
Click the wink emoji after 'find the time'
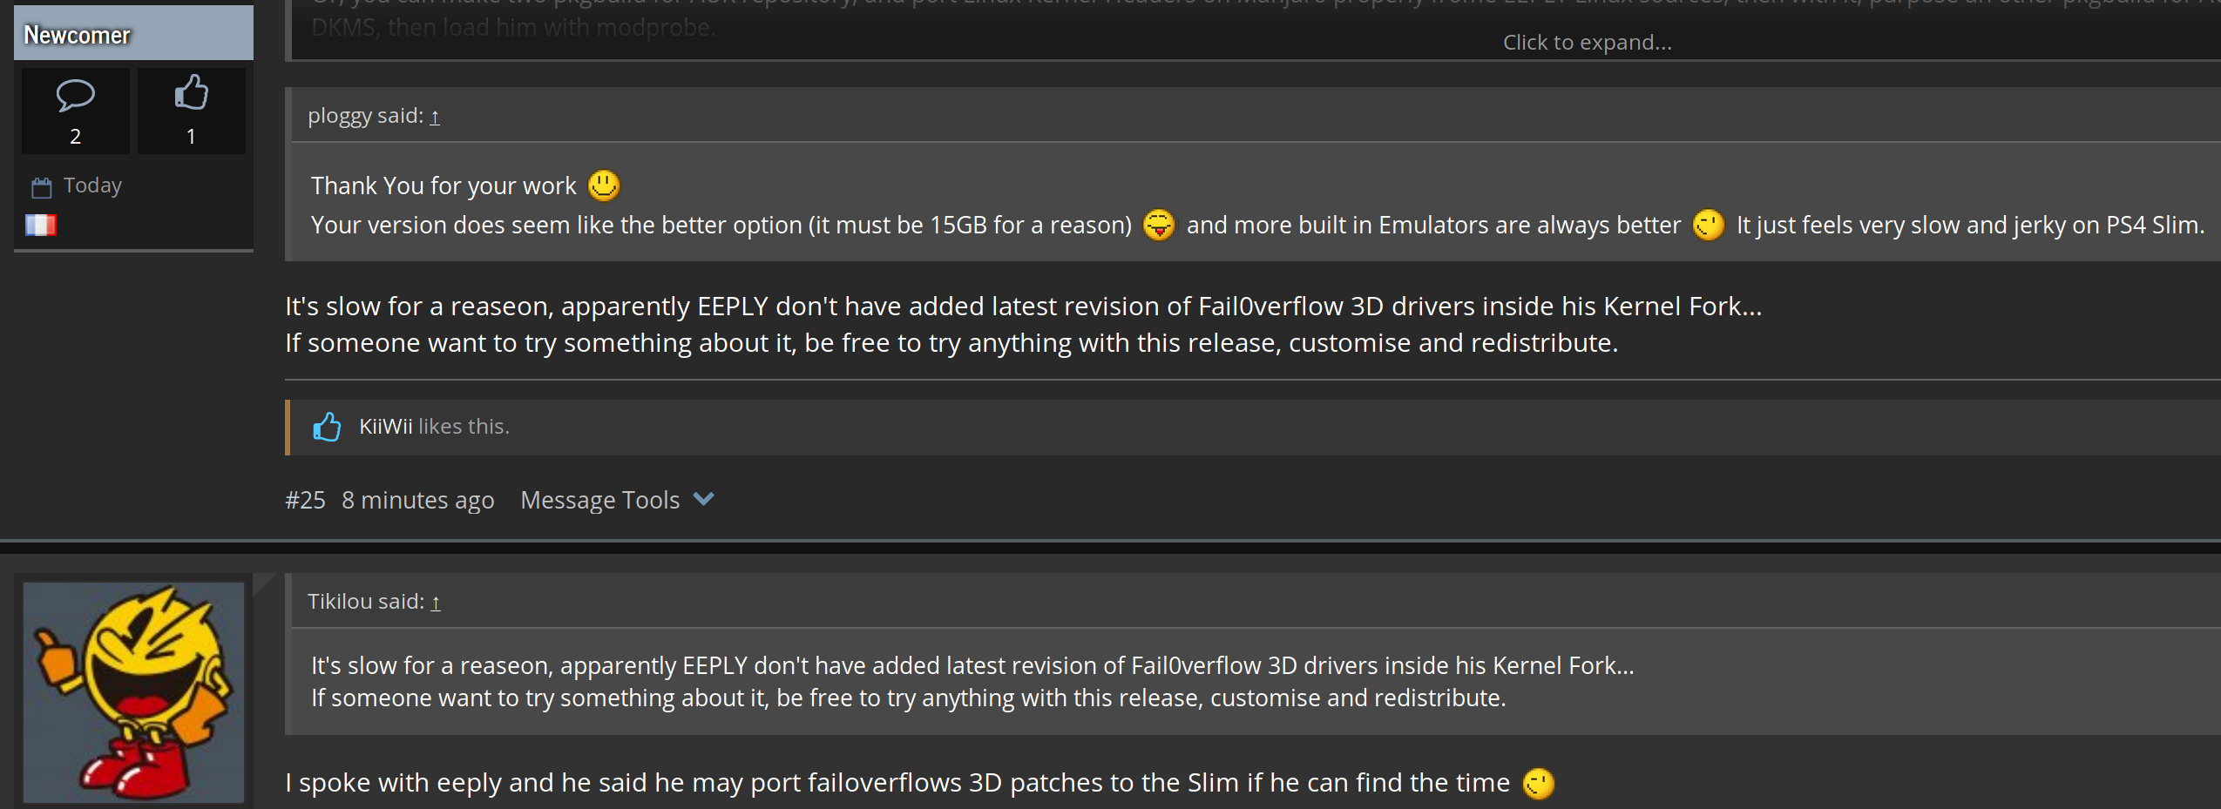[1538, 783]
